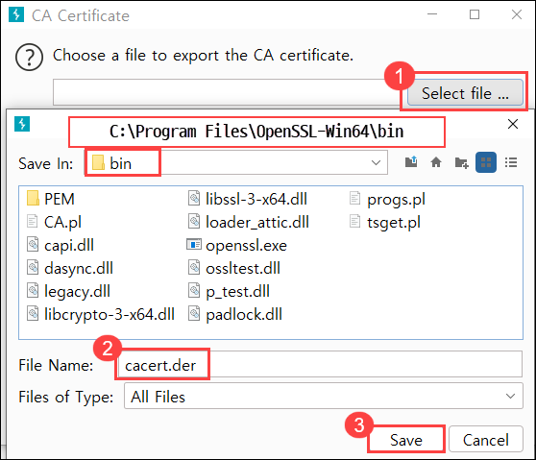Open the Files of Type dropdown
The image size is (536, 460).
pos(510,396)
